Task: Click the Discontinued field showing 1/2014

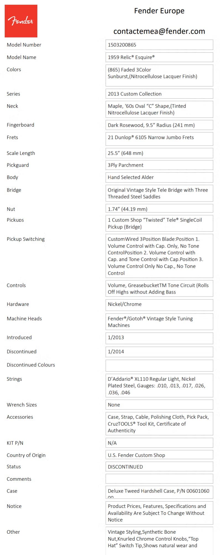Action: click(x=159, y=352)
